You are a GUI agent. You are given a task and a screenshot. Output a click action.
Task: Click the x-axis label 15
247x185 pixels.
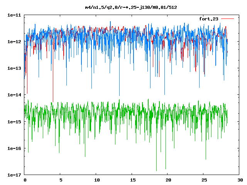coord(133,180)
